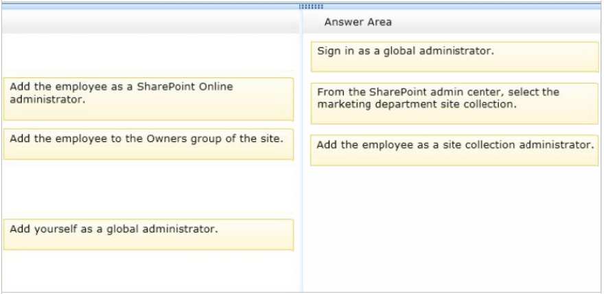
Task: Select 'From the SharePoint admin center' step box
Action: pos(455,103)
